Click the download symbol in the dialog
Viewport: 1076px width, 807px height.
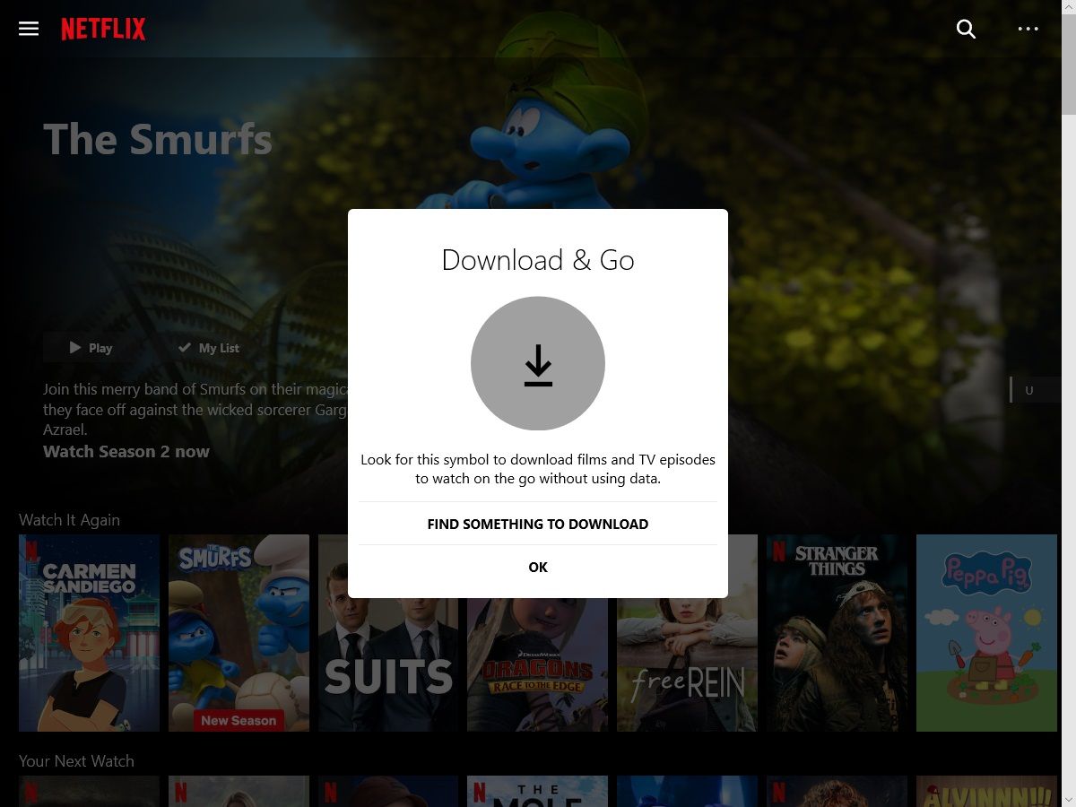[538, 363]
